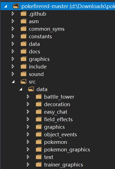Collapse the pokefirered-master root node arrow
Viewport: 115px width, 169px height.
click(x=6, y=6)
